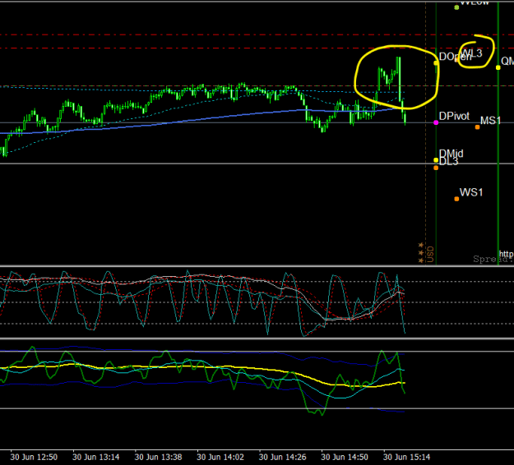This screenshot has height=465, width=514.
Task: Click the 30 Jun 14:02 time label
Action: pyautogui.click(x=220, y=457)
